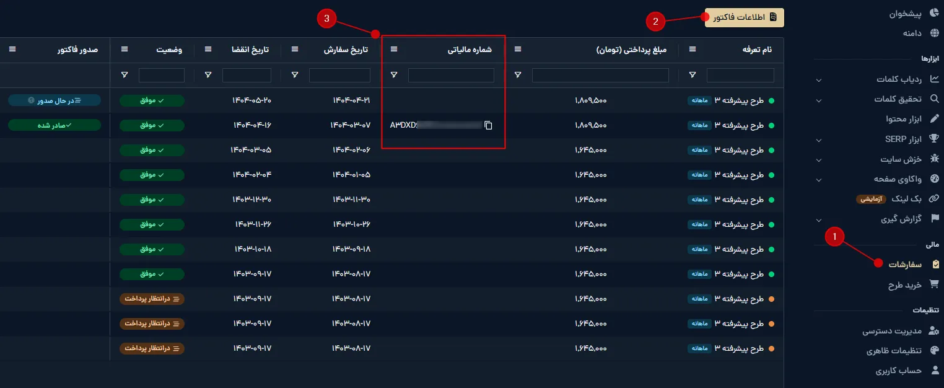The image size is (944, 388).
Task: Copy the tax number with copy icon
Action: (488, 125)
